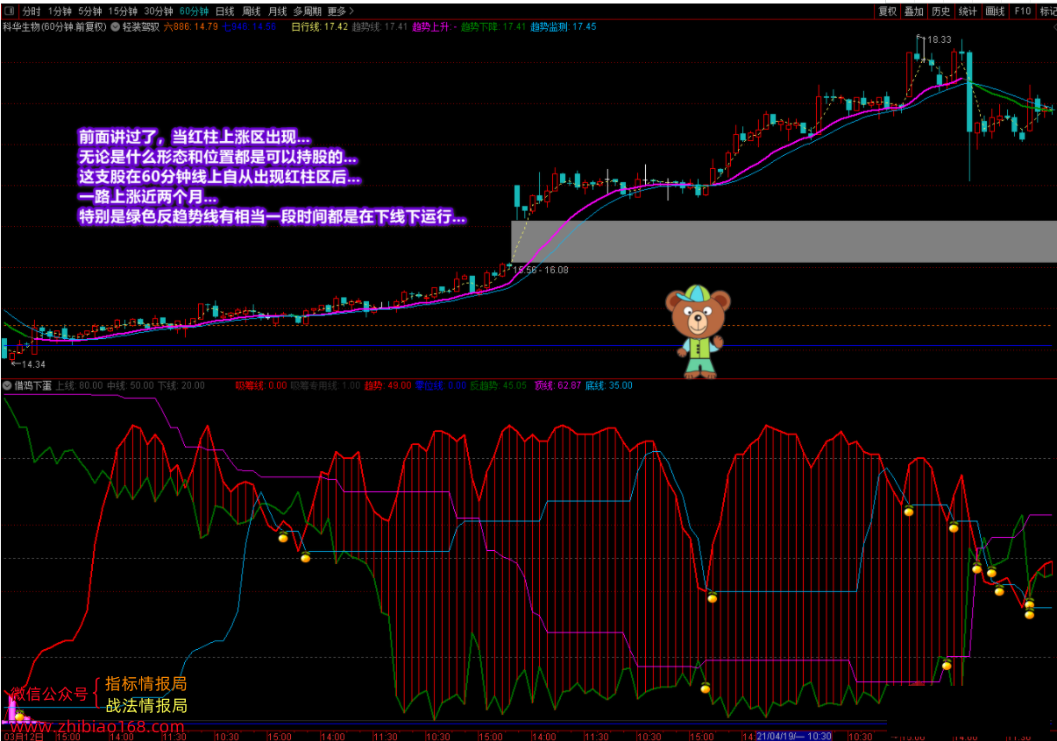This screenshot has width=1057, height=741.
Task: Click the F10 company info button
Action: [1022, 11]
